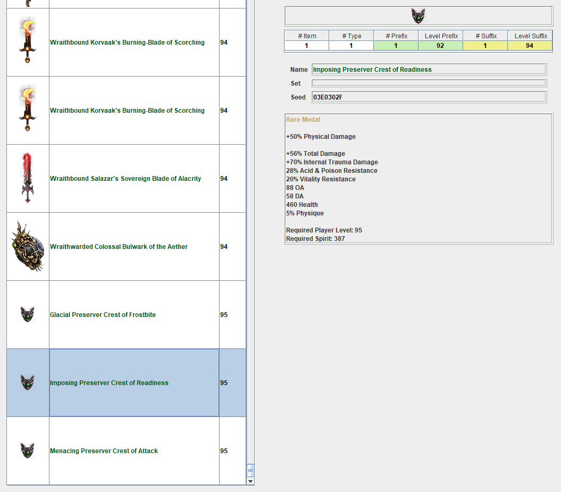Focus the Name field of the item
The width and height of the screenshot is (561, 492).
(x=428, y=70)
